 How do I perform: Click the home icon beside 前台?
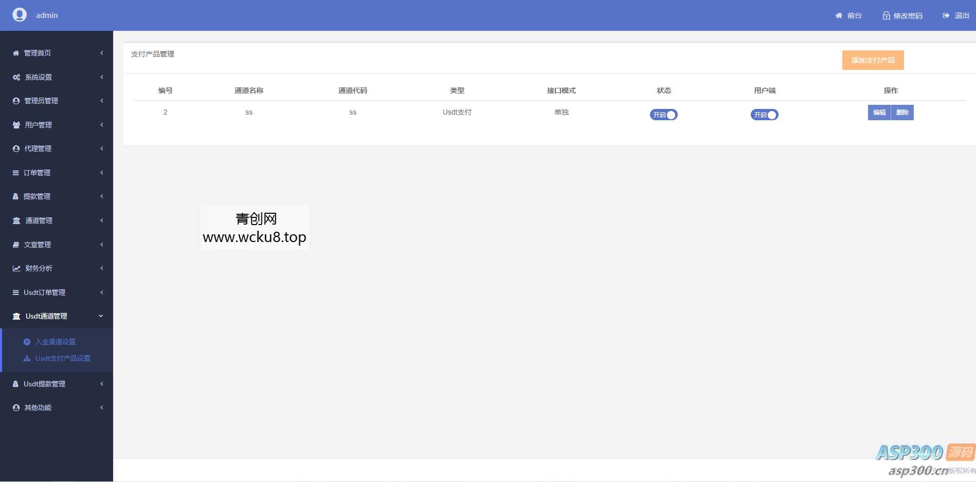[839, 16]
